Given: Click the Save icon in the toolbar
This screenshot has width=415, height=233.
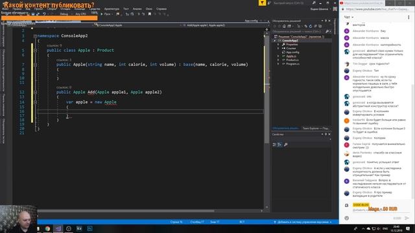Looking at the screenshot, I should click(33, 14).
